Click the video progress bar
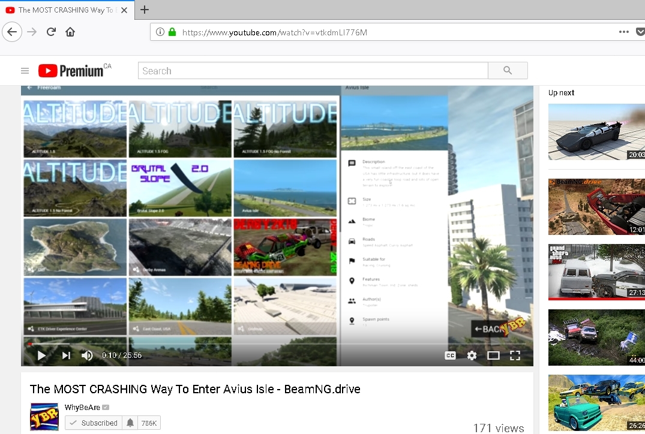645x434 pixels. point(277,343)
